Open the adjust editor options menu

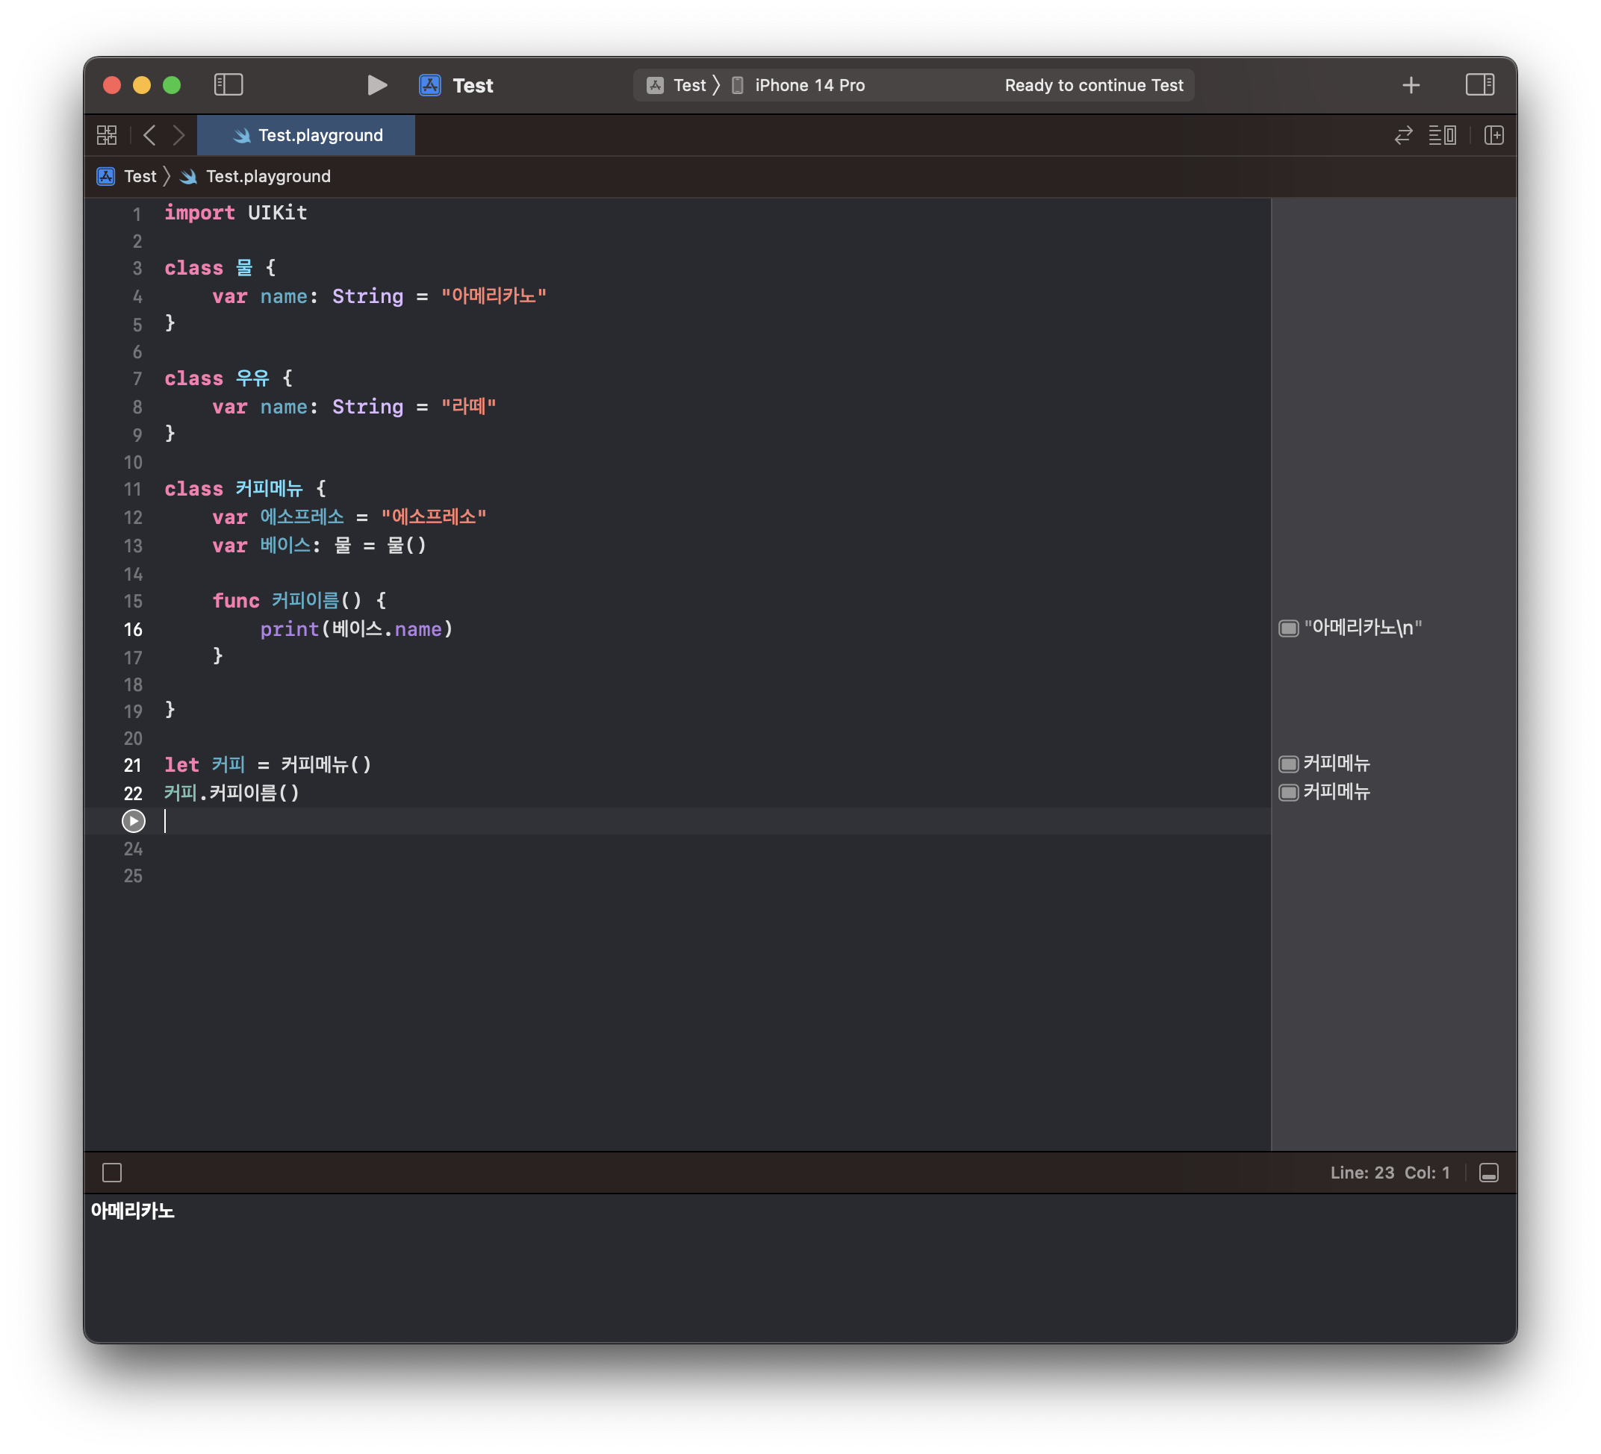point(1442,136)
